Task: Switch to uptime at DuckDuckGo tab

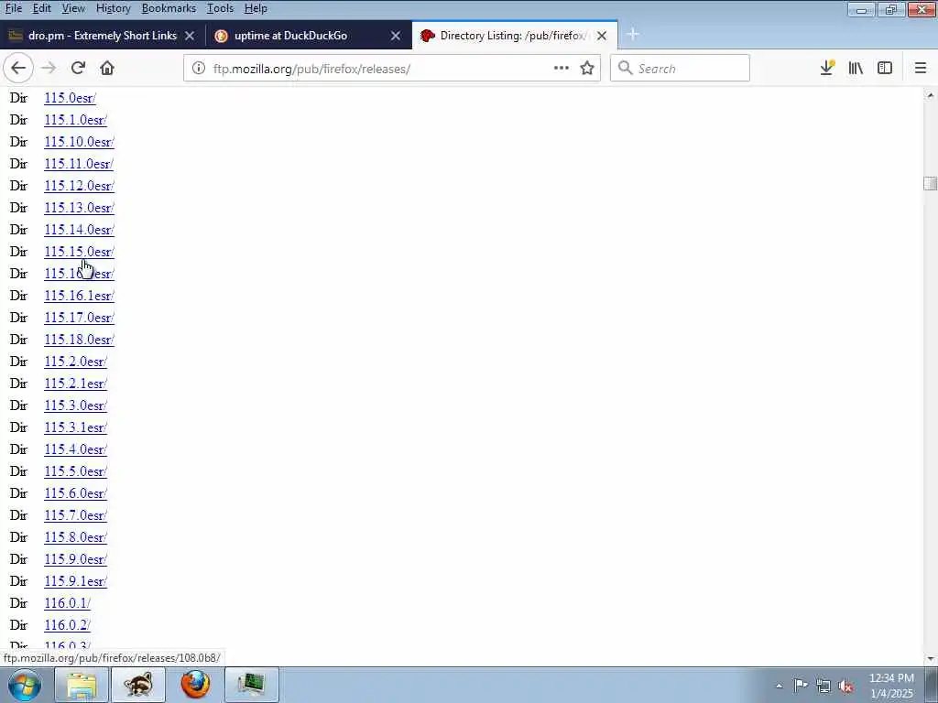Action: point(308,36)
